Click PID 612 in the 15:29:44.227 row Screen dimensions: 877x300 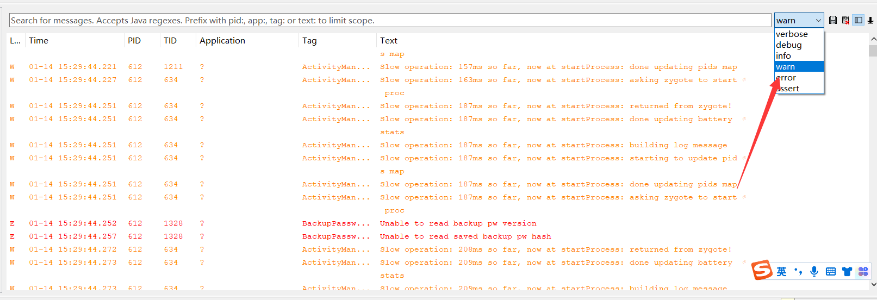135,80
